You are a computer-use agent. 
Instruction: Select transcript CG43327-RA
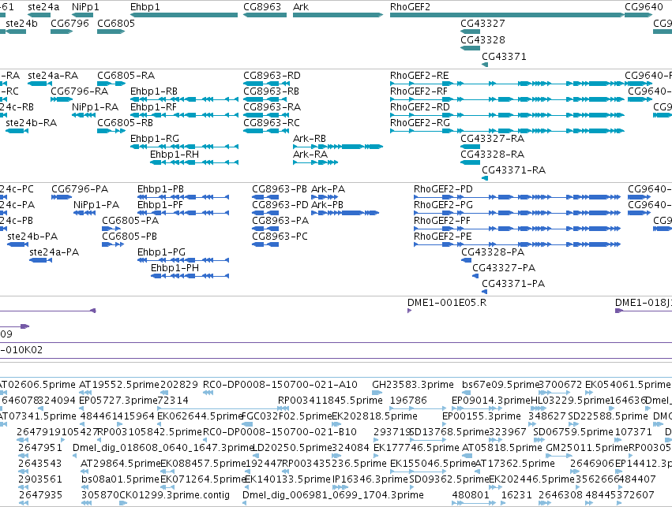tap(470, 147)
